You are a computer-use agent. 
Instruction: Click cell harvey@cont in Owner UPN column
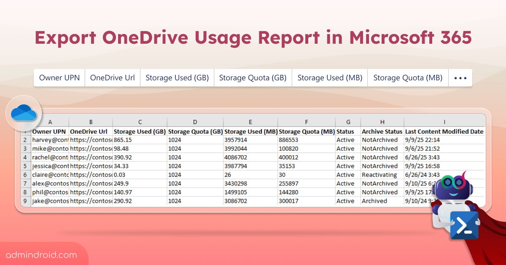pos(50,140)
